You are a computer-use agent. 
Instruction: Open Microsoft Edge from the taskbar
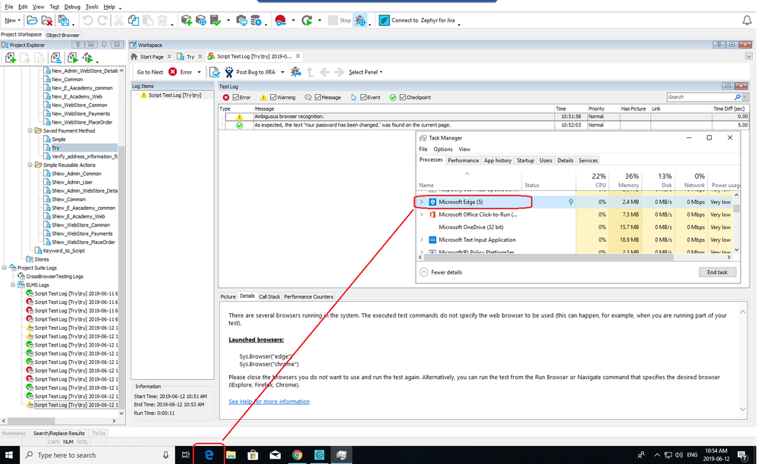(209, 455)
